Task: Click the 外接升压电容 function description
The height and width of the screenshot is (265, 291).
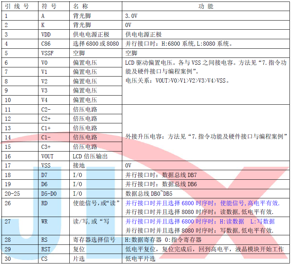Action: 206,137
